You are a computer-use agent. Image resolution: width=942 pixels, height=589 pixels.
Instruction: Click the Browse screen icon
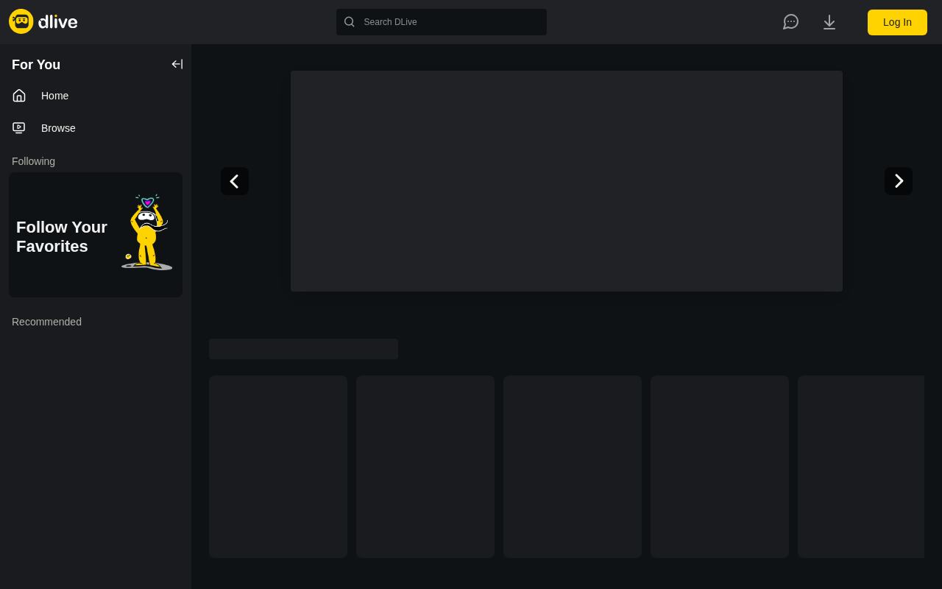click(x=19, y=128)
